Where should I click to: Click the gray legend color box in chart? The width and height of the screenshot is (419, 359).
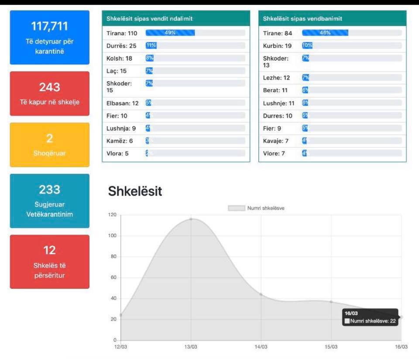pos(236,208)
